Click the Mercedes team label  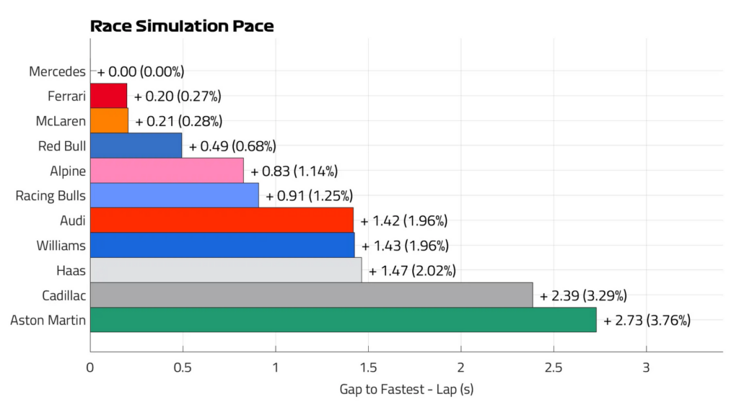57,71
